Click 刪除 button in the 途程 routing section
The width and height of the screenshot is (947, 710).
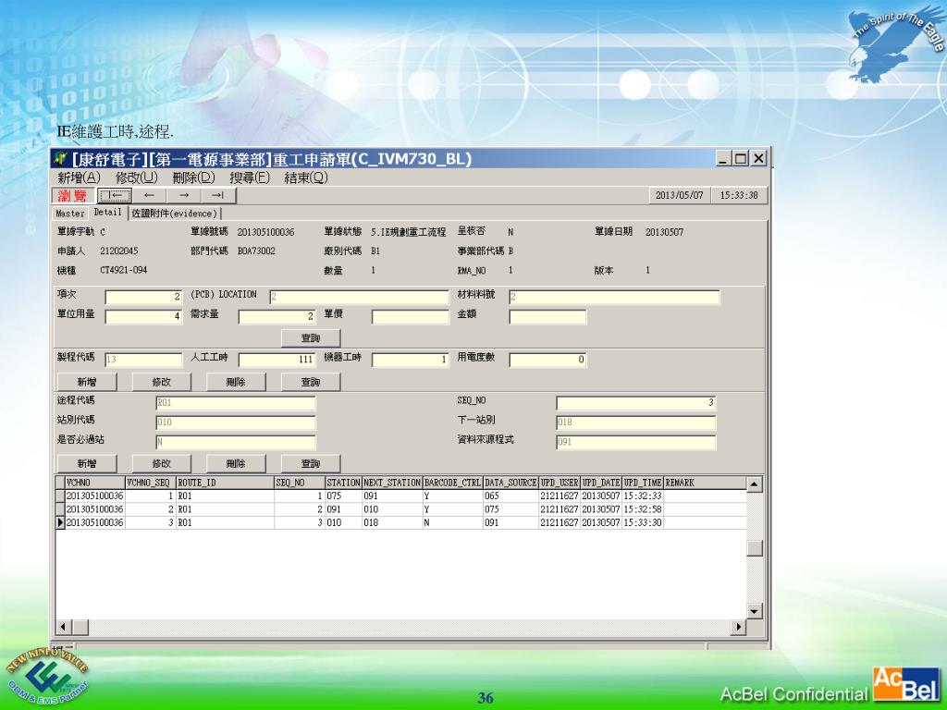(x=236, y=464)
